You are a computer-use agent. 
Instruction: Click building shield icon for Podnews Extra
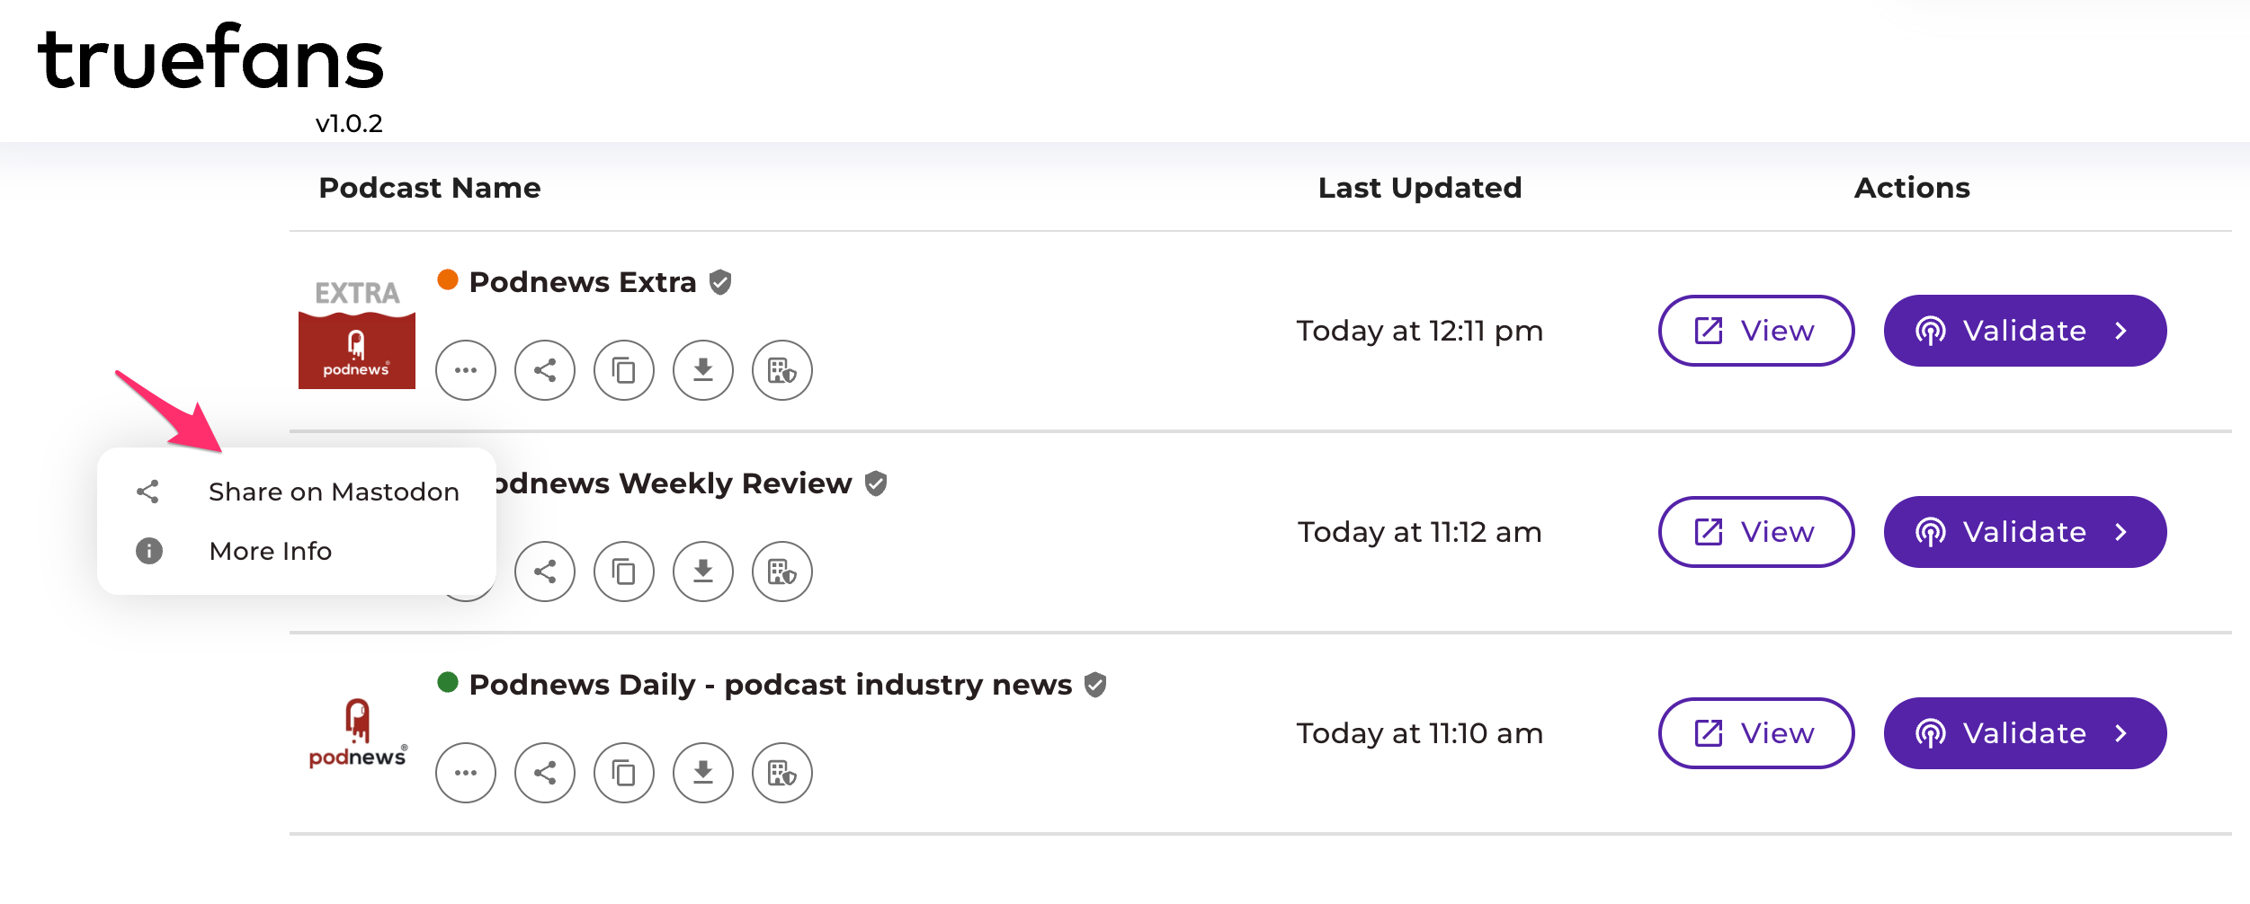[x=782, y=370]
